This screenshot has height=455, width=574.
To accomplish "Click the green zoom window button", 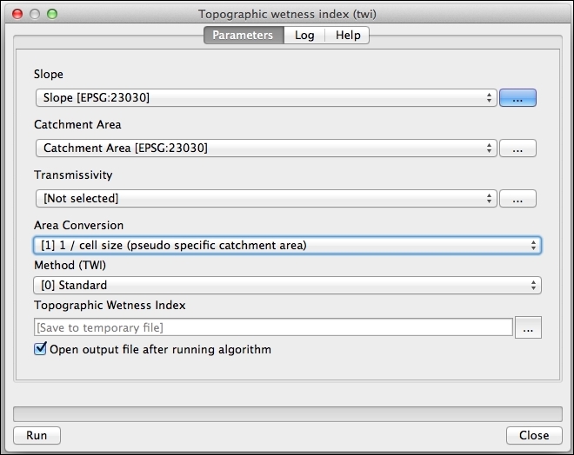I will tap(52, 15).
